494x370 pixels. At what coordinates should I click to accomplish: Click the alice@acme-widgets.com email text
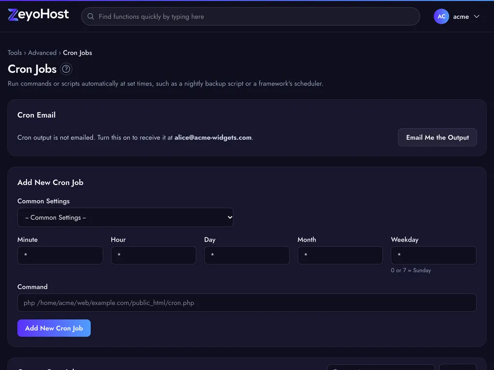tap(213, 137)
